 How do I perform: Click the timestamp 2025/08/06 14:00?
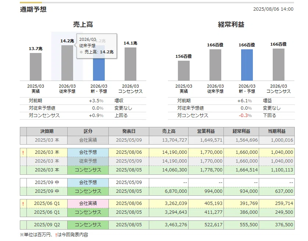pos(273,9)
